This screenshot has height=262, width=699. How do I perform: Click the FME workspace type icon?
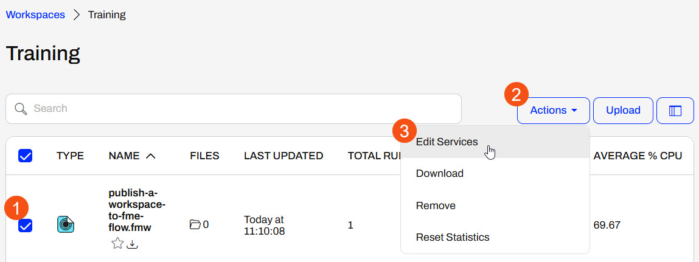(x=66, y=224)
